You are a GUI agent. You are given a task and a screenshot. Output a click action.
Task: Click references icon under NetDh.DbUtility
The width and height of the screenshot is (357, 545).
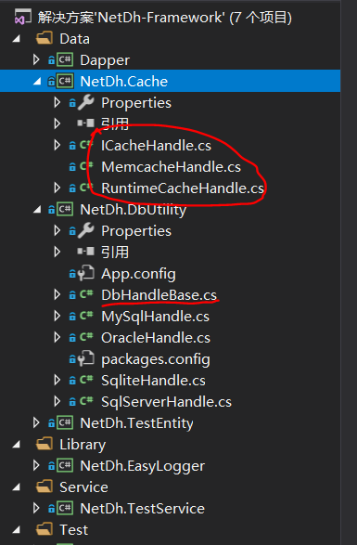pos(85,252)
